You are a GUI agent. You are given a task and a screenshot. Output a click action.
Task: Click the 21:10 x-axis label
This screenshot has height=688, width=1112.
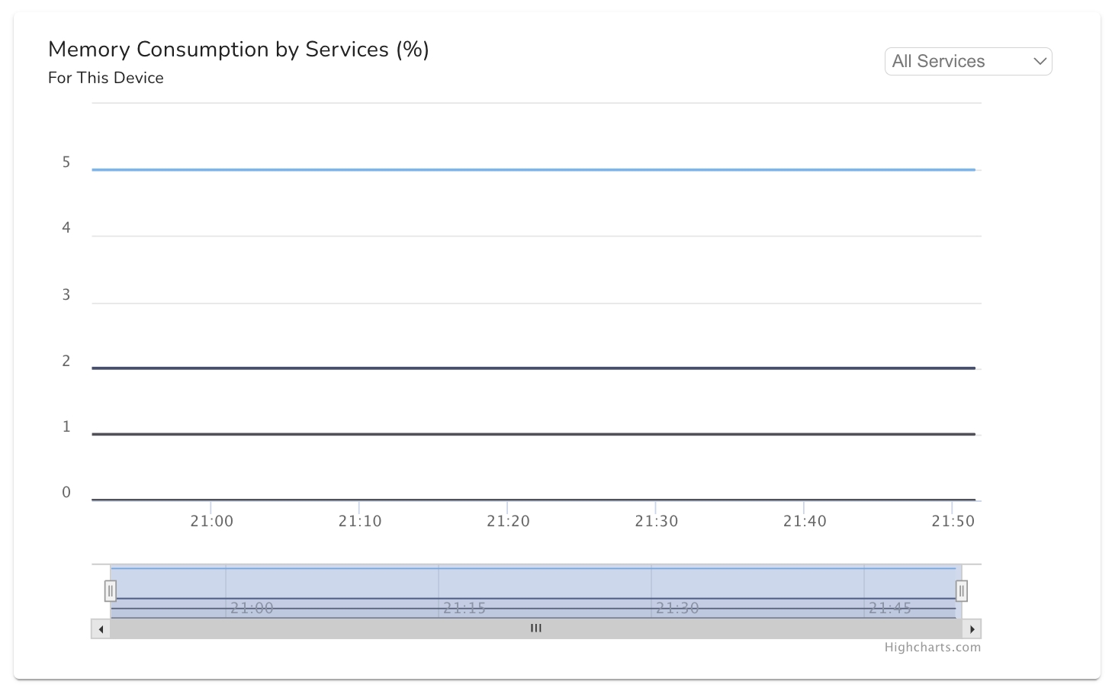point(360,521)
